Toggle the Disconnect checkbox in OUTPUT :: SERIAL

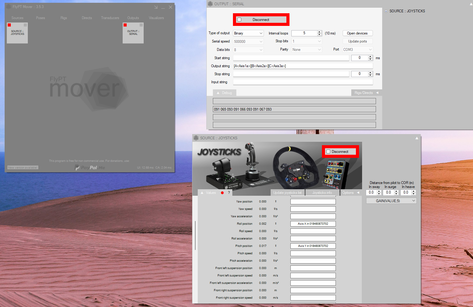239,20
